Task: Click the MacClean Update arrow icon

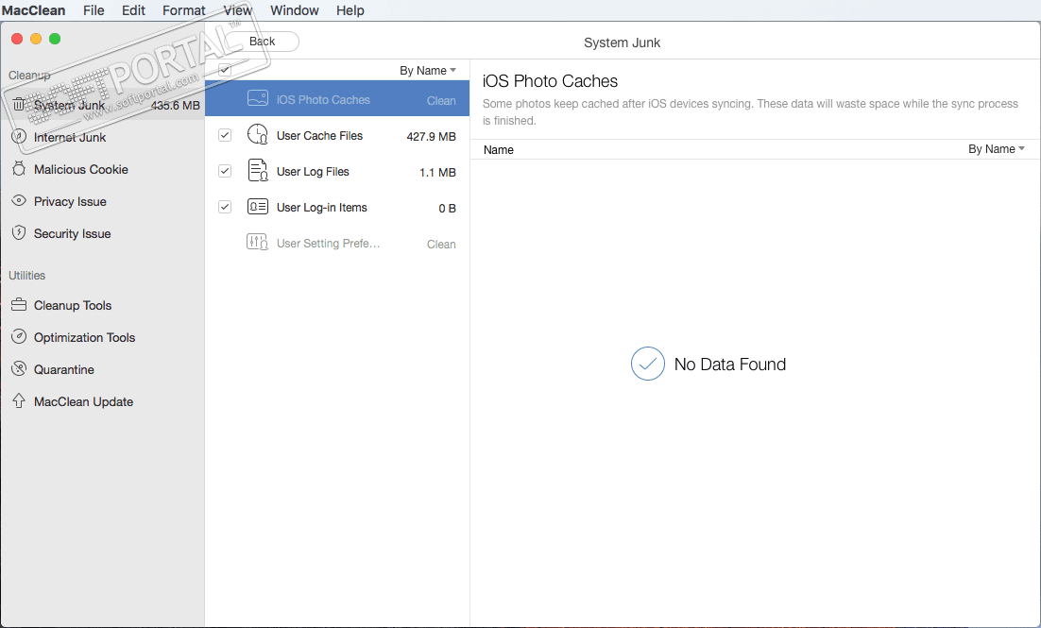Action: 19,401
